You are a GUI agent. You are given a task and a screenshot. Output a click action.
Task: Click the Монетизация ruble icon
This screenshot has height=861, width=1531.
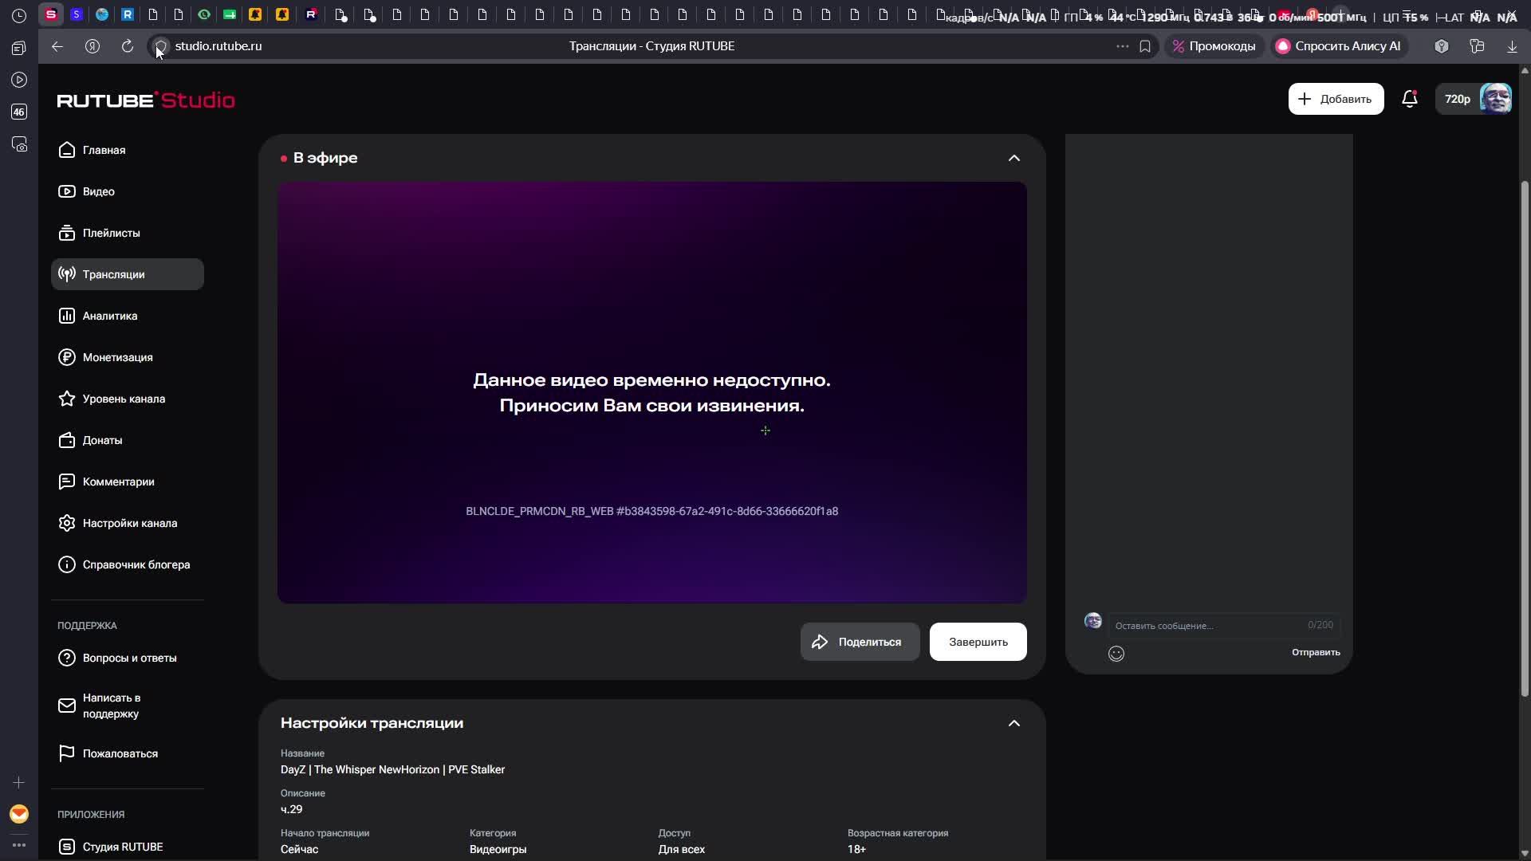67,357
